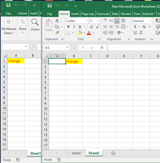Screen dimensions: 160x163
Task: Click the Cut scissors icon
Action: point(57,21)
